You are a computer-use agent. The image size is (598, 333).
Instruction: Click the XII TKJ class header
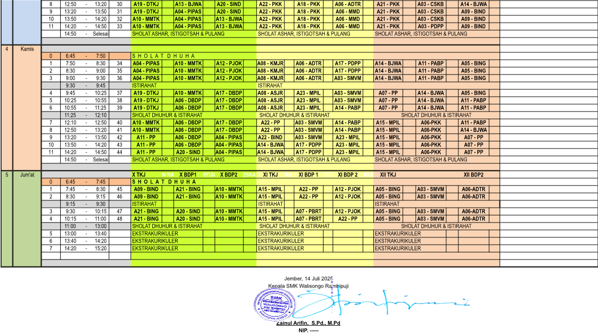coord(388,175)
